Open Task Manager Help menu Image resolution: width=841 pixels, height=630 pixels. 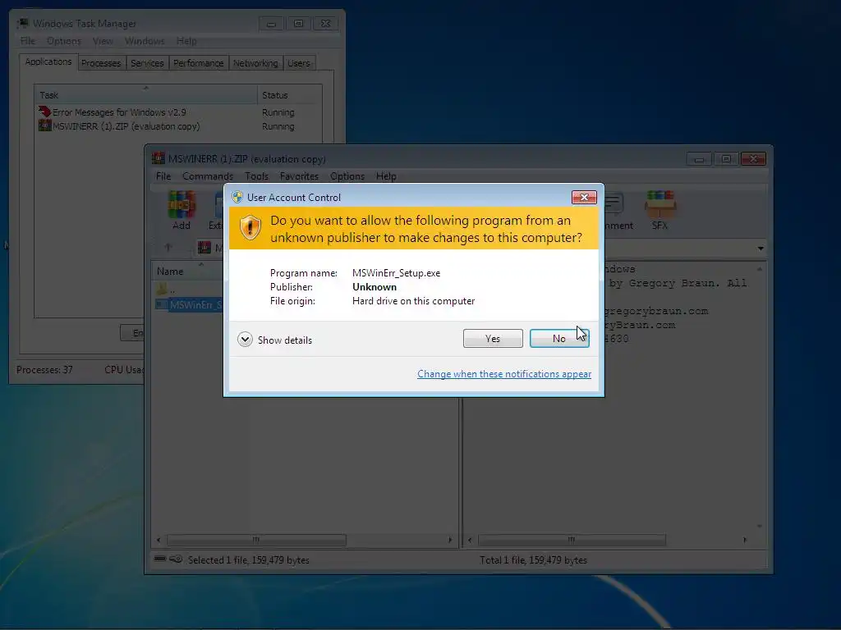click(x=186, y=41)
